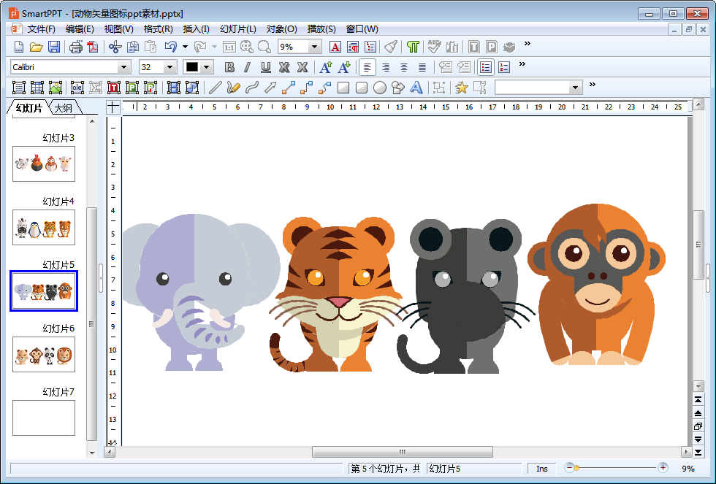Apply underline formatting
Image resolution: width=716 pixels, height=484 pixels.
[266, 67]
